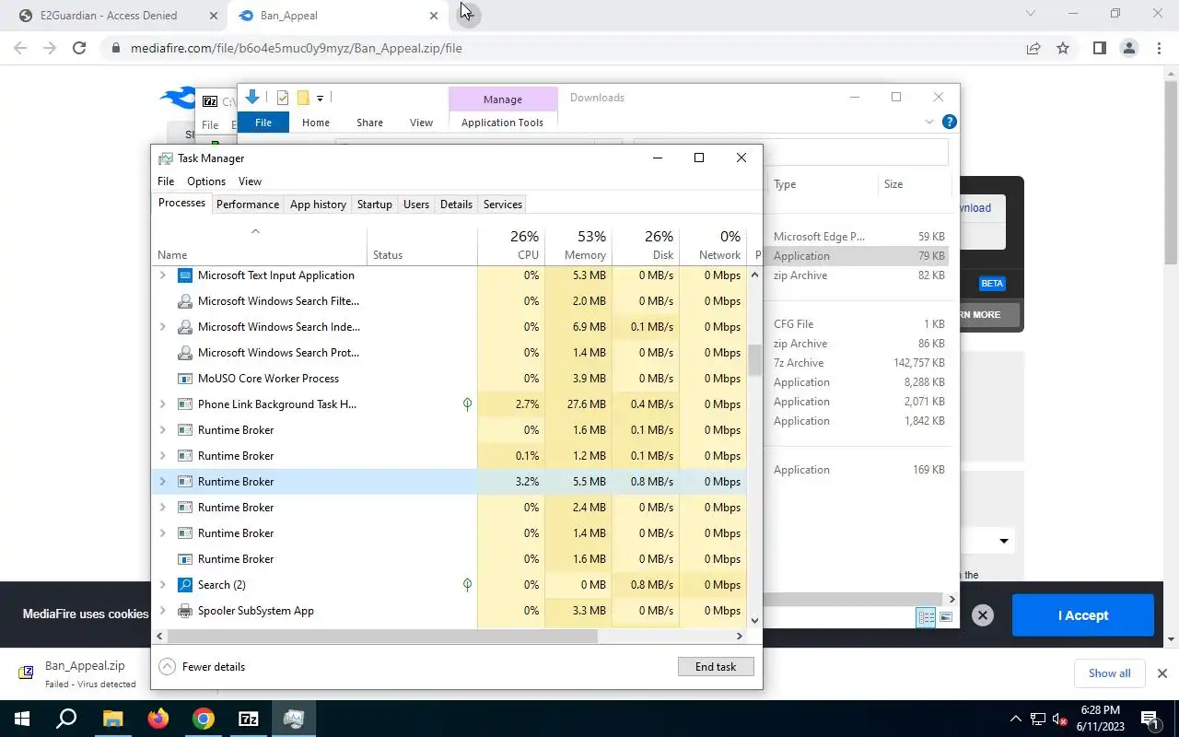Accept MediaFire cookies with I Accept
This screenshot has height=737, width=1179.
click(1083, 615)
